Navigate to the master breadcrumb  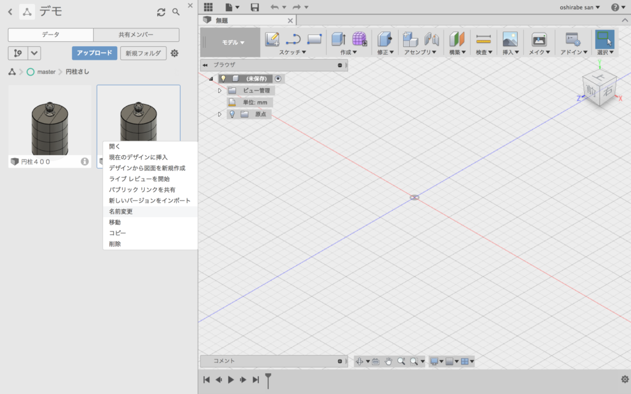tap(46, 72)
